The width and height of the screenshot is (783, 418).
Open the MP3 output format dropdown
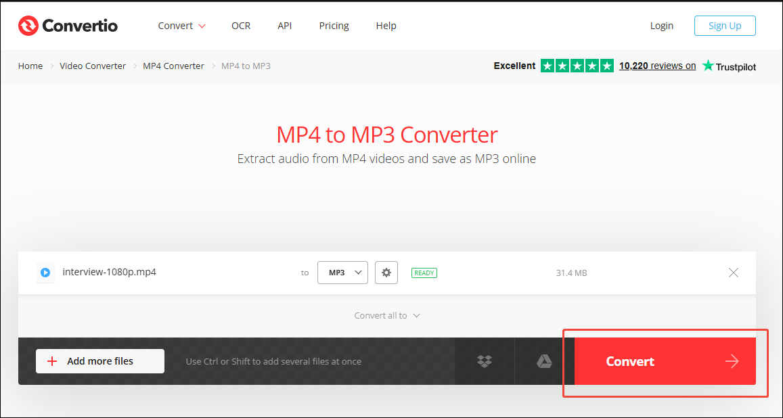tap(342, 273)
